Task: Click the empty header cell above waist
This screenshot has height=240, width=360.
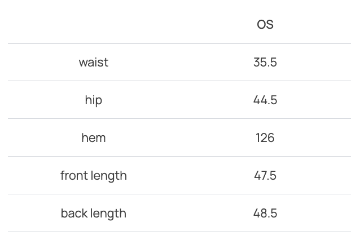Action: (94, 24)
